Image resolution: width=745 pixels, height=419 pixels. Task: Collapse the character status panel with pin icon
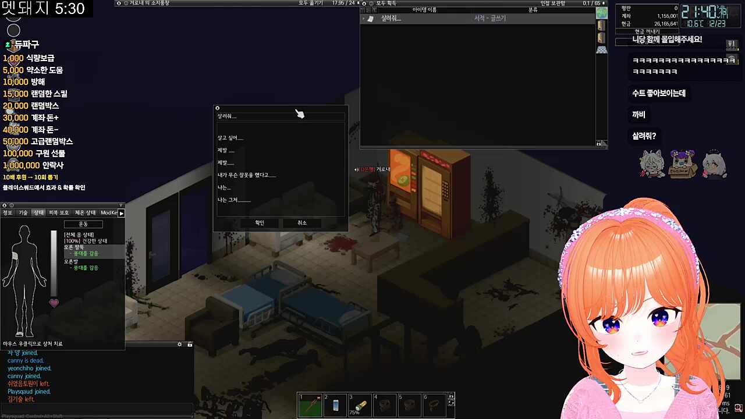pos(121,205)
